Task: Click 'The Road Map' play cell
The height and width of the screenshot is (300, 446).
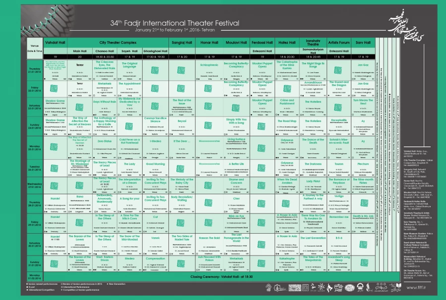Action: 287,126
